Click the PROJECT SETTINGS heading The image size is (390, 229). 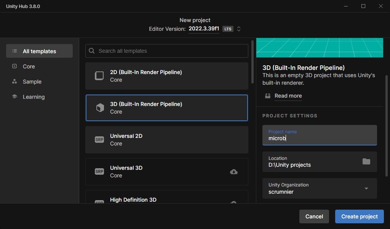(290, 115)
